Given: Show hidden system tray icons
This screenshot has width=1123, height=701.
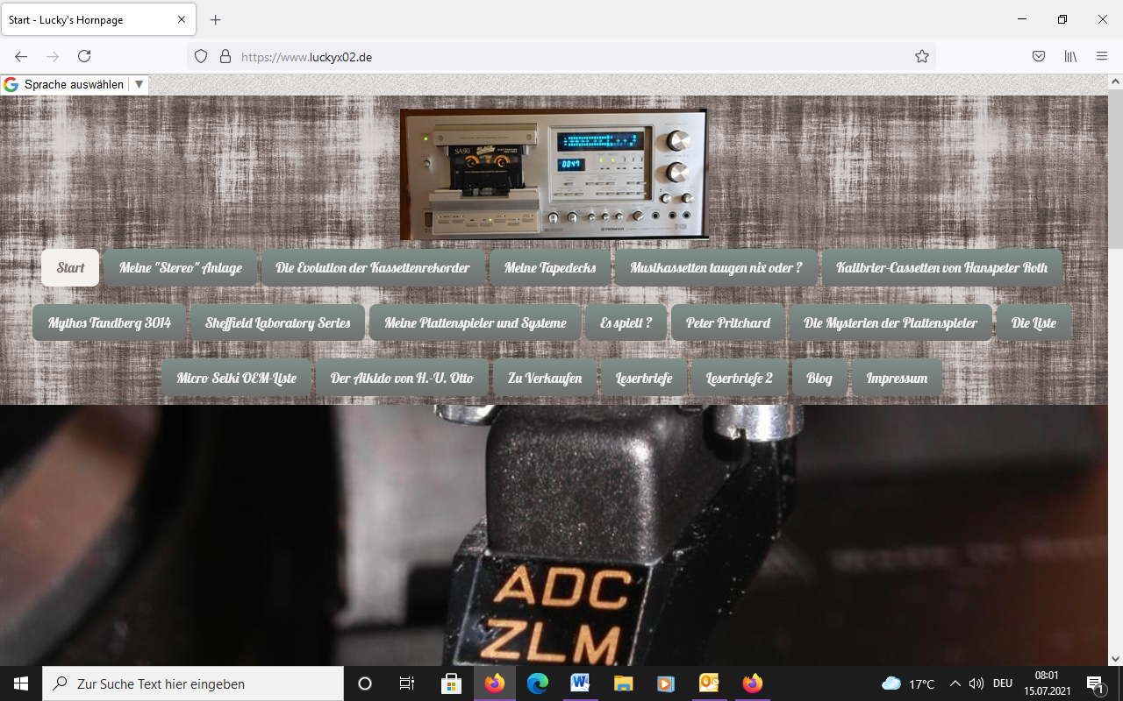Looking at the screenshot, I should tap(955, 683).
